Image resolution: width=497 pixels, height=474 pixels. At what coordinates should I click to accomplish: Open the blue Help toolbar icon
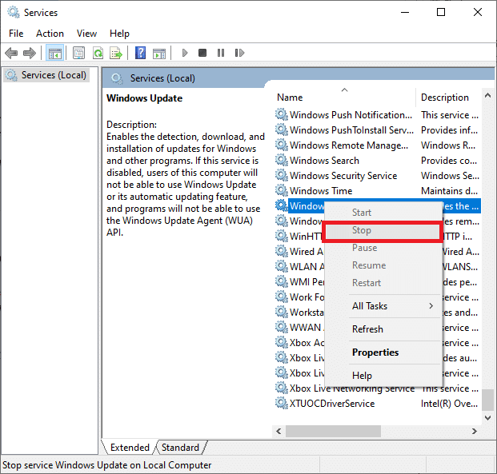[140, 53]
